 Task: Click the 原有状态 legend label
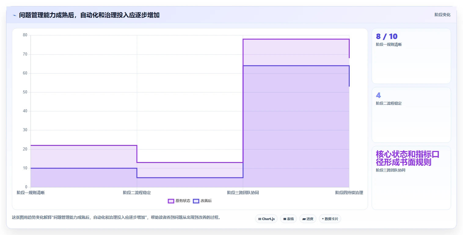183,201
